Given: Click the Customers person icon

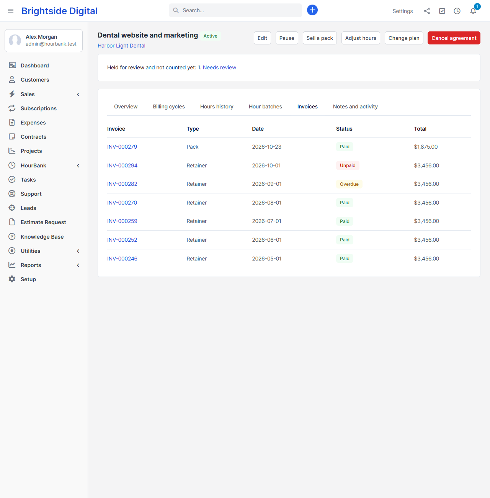Looking at the screenshot, I should pyautogui.click(x=12, y=80).
